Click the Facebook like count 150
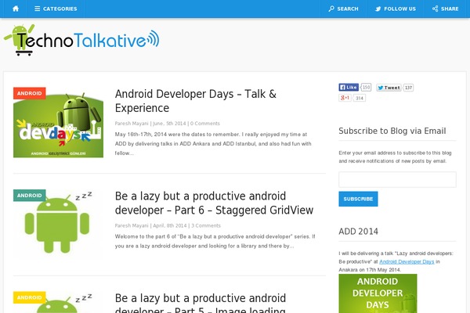The width and height of the screenshot is (470, 313). pyautogui.click(x=366, y=87)
